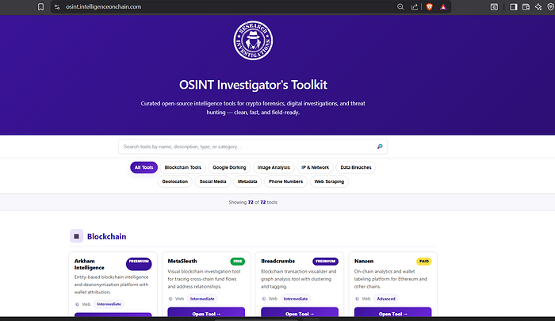
Task: Click the OSINT Investigator's Toolkit heading
Action: (253, 85)
